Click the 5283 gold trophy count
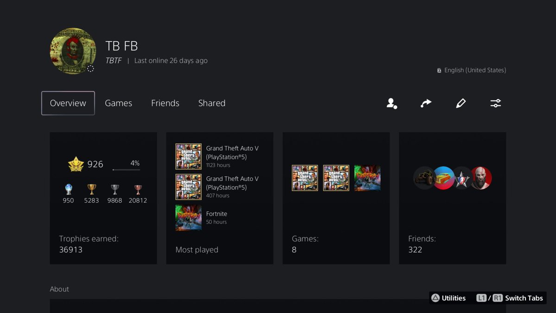The image size is (556, 313). coord(92,200)
